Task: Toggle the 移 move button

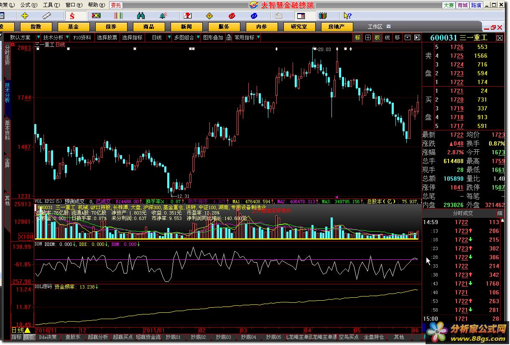Action: (398, 37)
